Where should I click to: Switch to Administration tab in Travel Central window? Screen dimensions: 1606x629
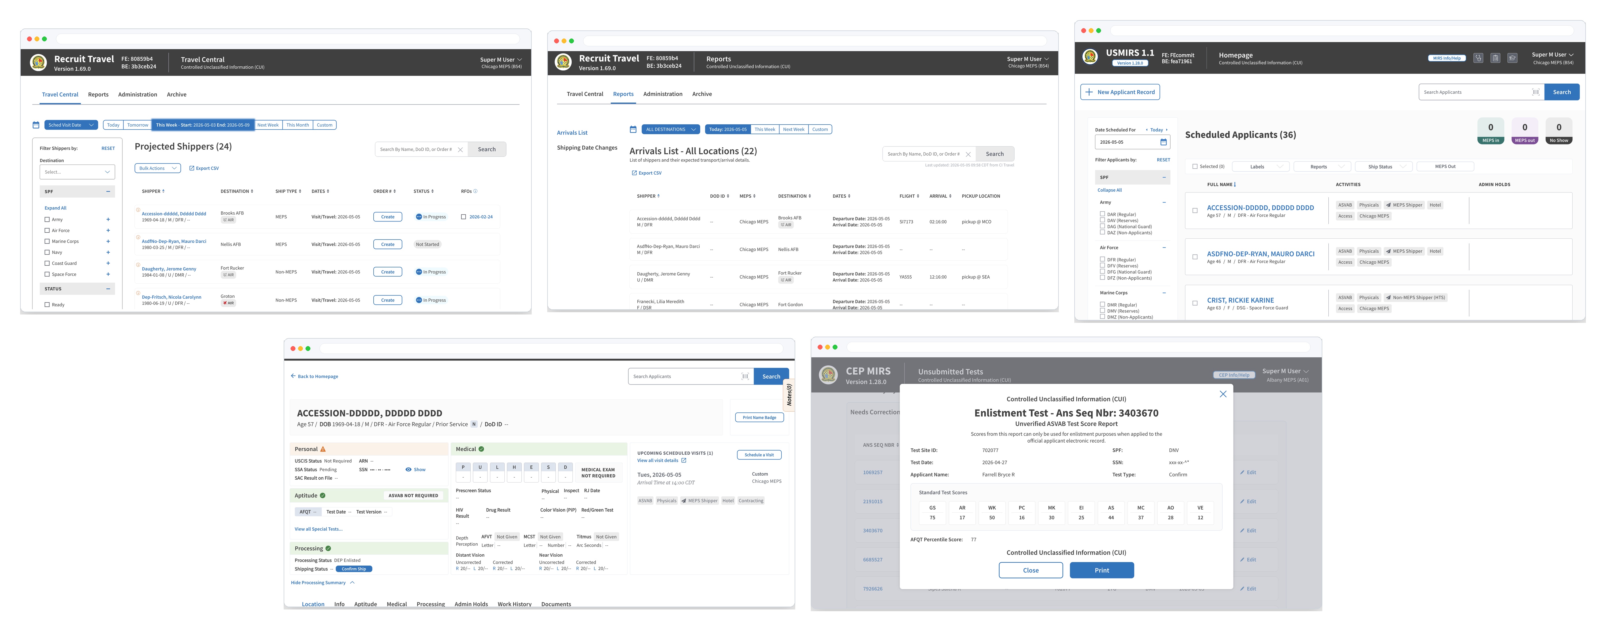[x=138, y=95]
